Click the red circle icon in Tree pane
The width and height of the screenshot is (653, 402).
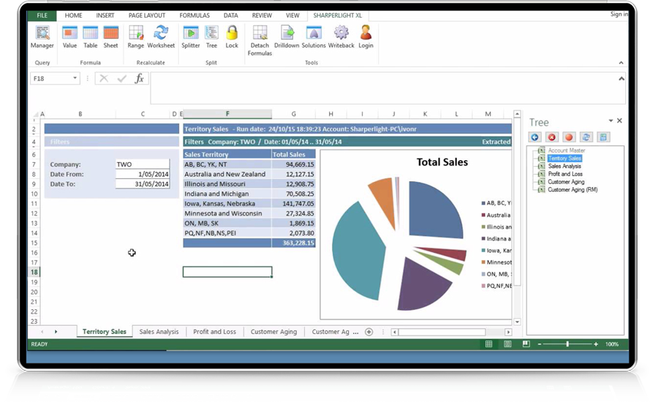569,137
